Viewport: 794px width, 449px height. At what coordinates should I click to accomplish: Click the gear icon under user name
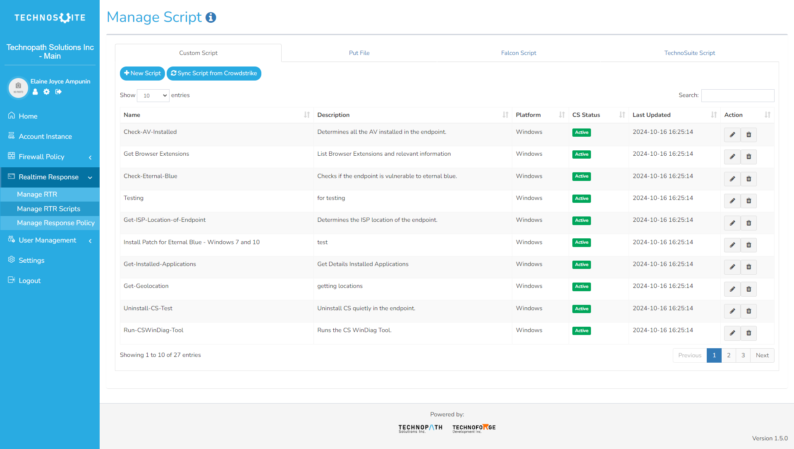point(47,92)
